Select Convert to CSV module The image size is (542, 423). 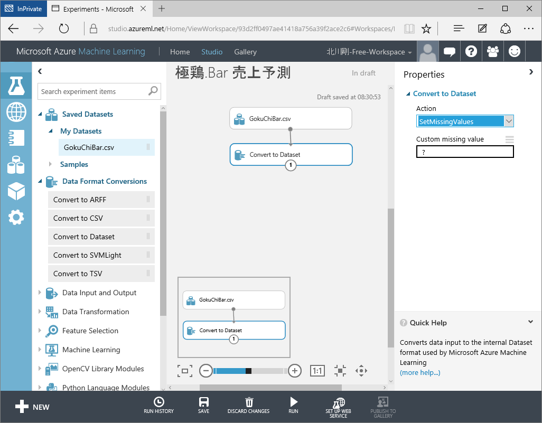pos(101,218)
